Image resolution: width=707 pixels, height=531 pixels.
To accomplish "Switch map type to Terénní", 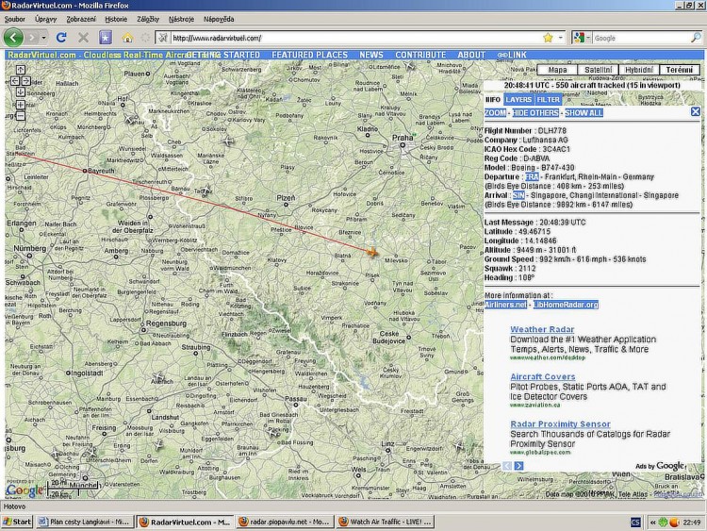I will tap(680, 70).
